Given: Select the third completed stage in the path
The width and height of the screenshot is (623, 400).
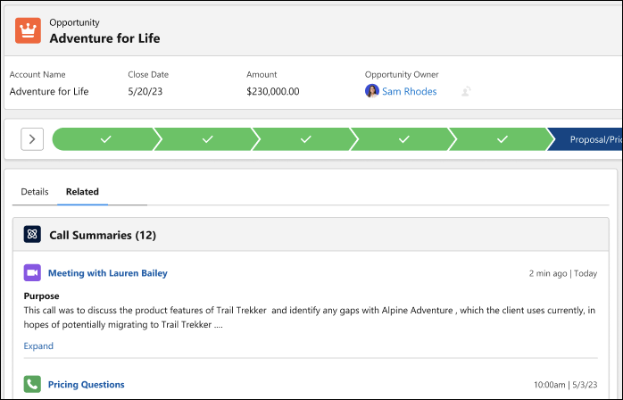Looking at the screenshot, I should (305, 139).
